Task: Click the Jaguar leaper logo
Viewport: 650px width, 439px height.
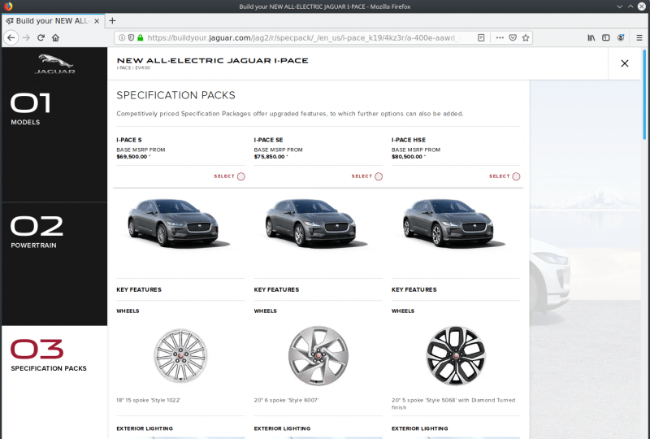Action: click(54, 64)
